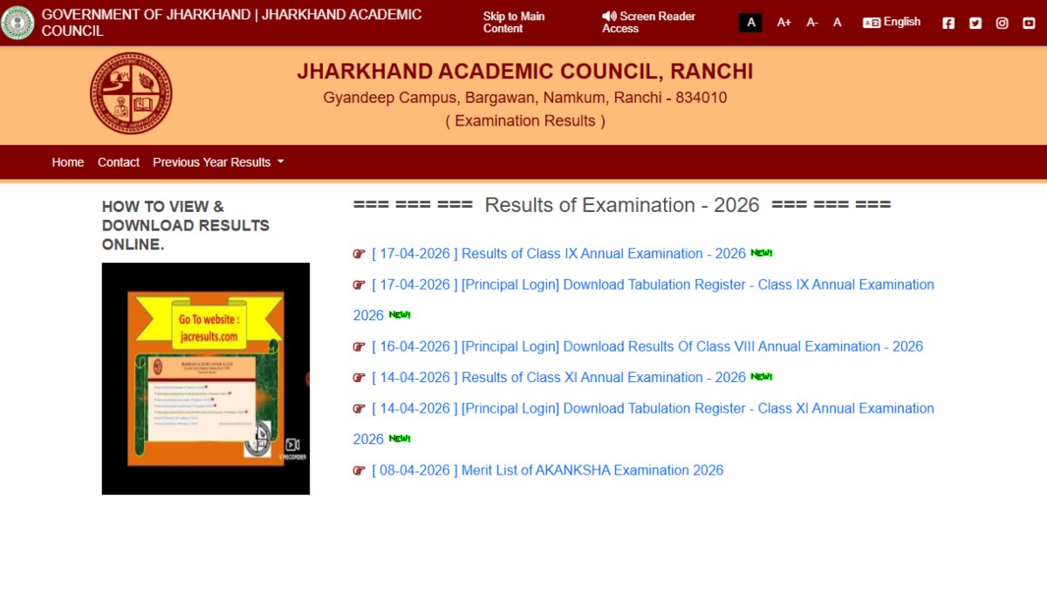Expand the Previous Year Results dropdown

[x=218, y=162]
